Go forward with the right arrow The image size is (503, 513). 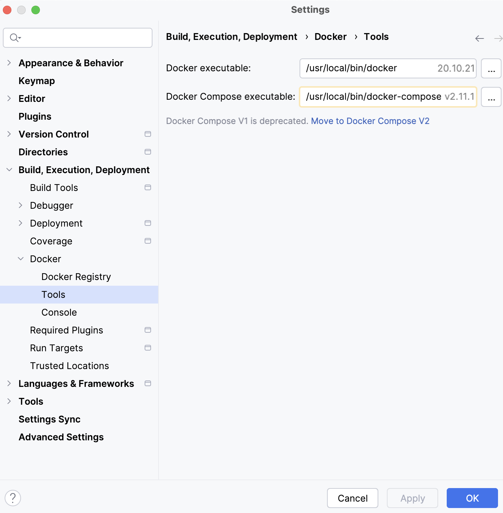click(498, 38)
